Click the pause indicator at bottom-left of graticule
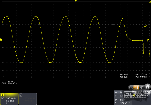151x105 pixels. coord(3,76)
